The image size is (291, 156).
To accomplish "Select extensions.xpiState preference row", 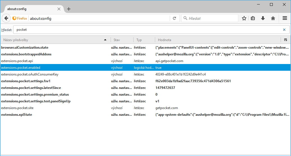I will click(x=145, y=115).
